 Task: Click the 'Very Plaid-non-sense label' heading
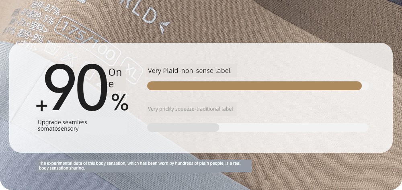click(189, 71)
